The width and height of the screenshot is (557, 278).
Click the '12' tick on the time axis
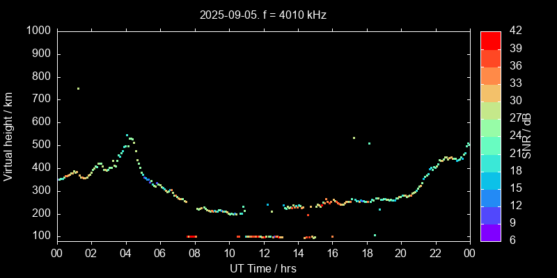[263, 253]
